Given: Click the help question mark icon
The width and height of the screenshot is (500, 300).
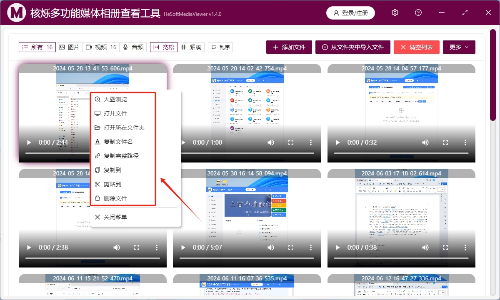Looking at the screenshot, I should point(418,13).
